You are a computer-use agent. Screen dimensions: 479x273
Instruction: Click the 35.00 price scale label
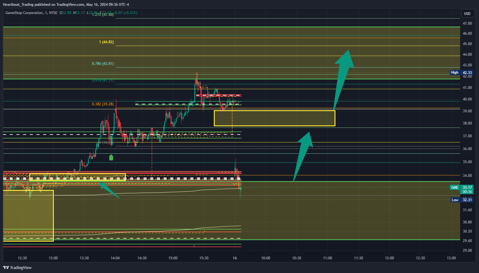467,162
